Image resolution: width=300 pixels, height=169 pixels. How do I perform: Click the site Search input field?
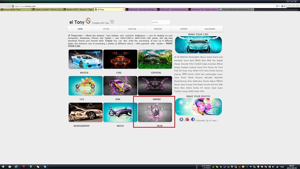160,22
